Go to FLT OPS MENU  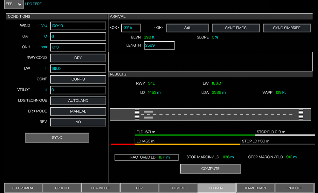[23, 188]
